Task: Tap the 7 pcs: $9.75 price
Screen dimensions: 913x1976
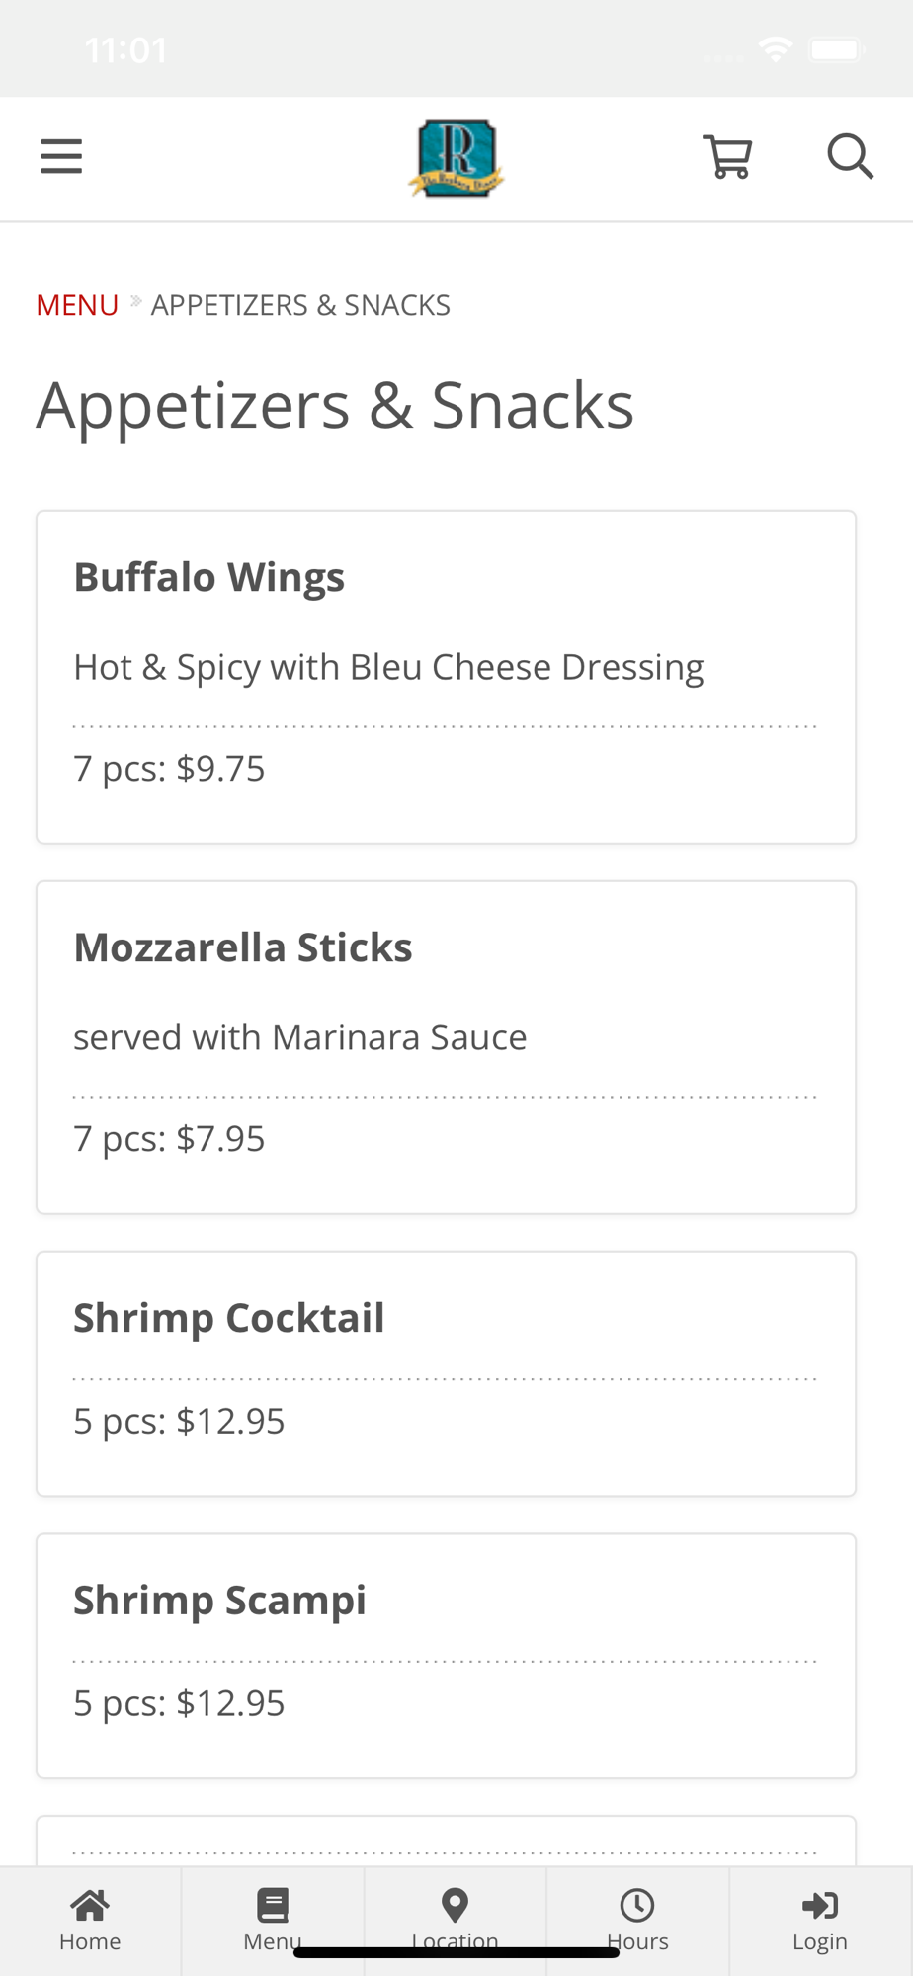Action: pyautogui.click(x=170, y=769)
